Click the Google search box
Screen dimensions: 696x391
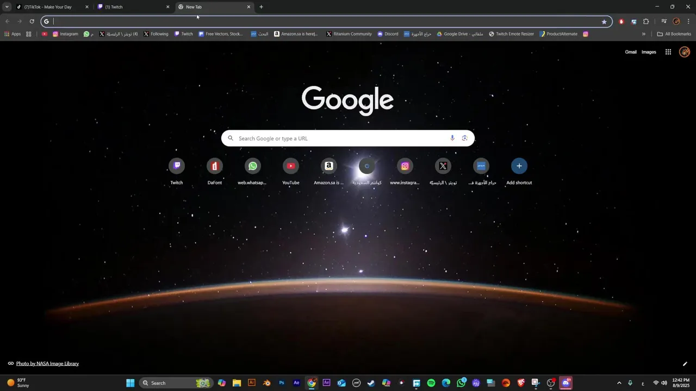347,138
